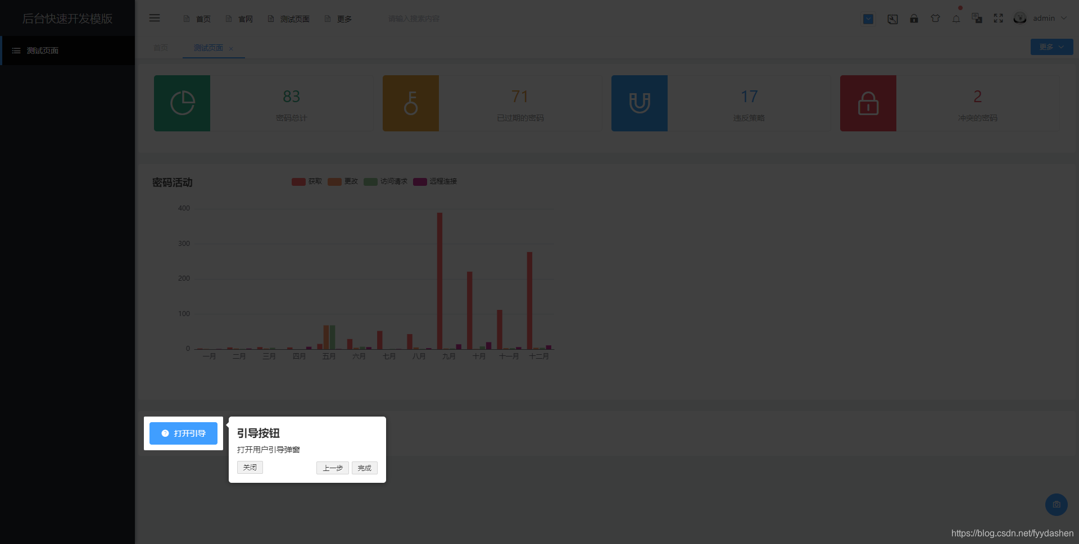Toggle the 更改 legend series
This screenshot has width=1079, height=544.
(343, 182)
